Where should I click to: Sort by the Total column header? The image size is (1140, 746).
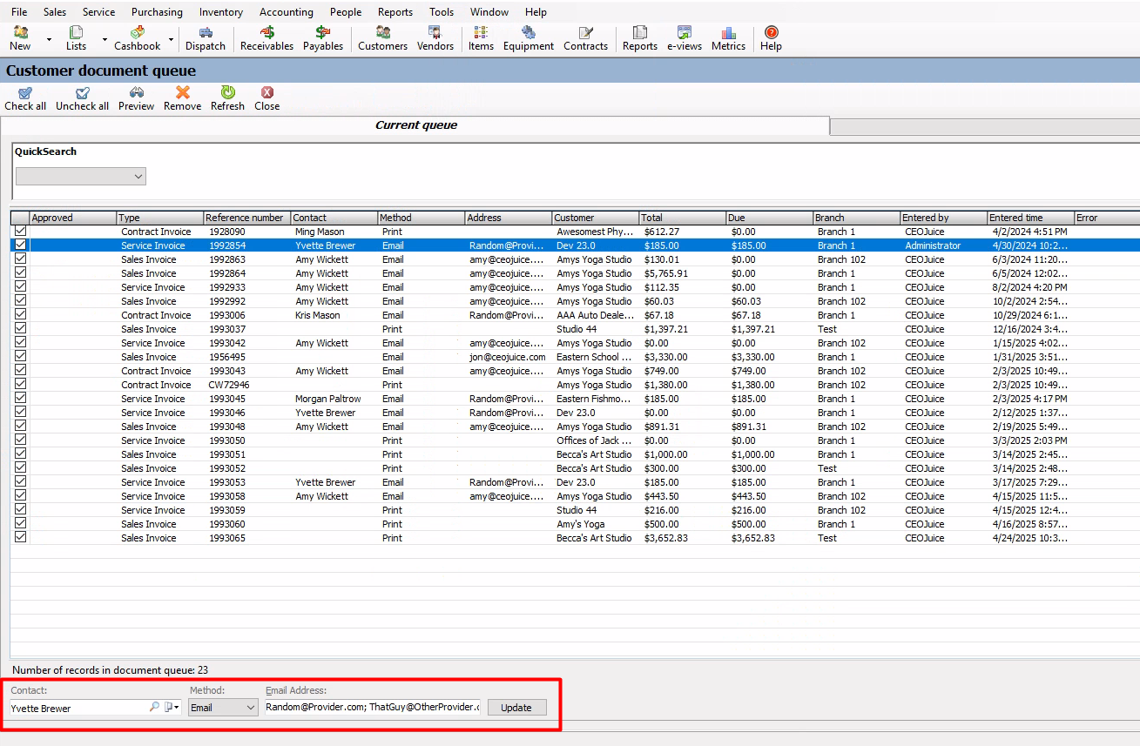pyautogui.click(x=682, y=218)
